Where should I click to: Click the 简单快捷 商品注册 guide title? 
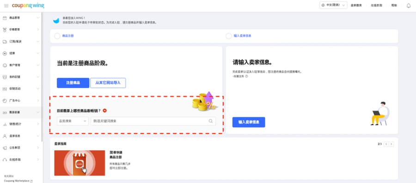[116, 155]
